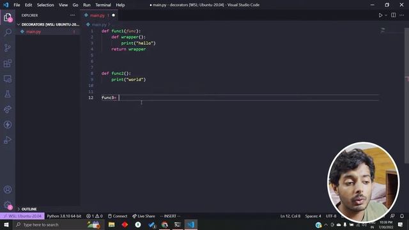409x230 pixels.
Task: Select main.py in the Explorer tree
Action: pyautogui.click(x=48, y=31)
